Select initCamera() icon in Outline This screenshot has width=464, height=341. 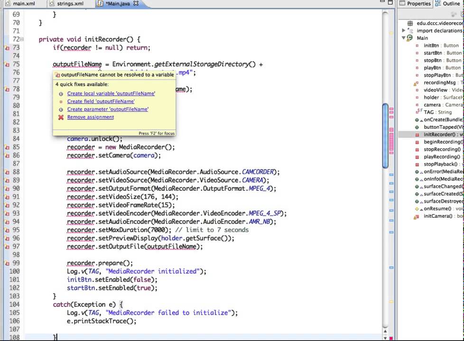(x=417, y=216)
